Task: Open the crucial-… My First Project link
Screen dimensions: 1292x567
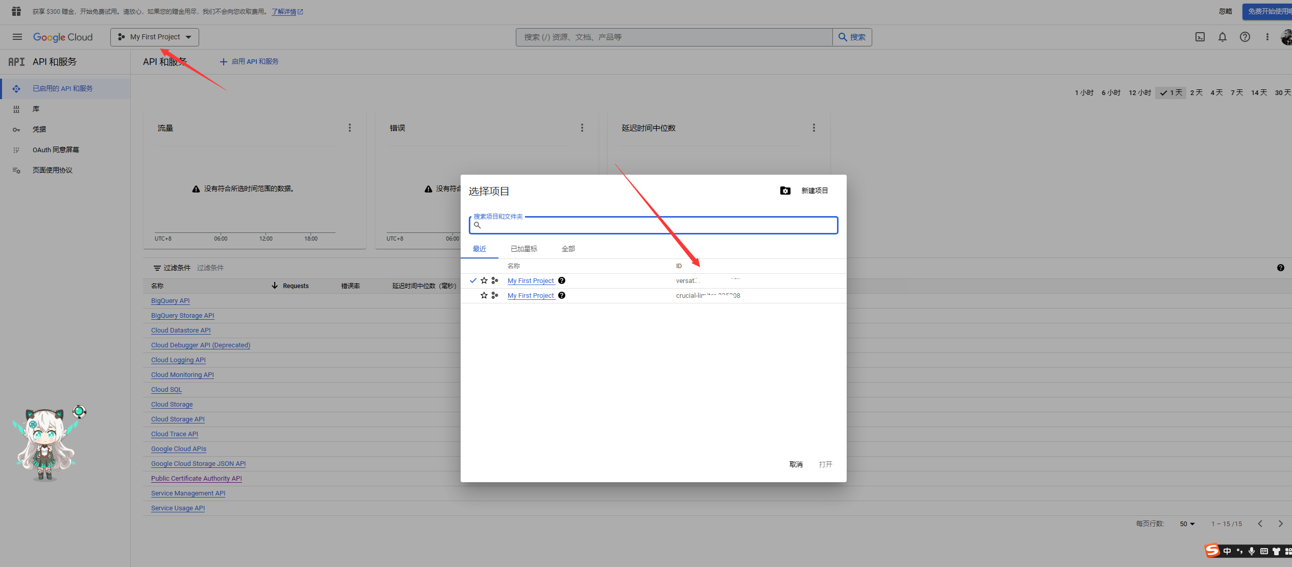Action: point(531,296)
